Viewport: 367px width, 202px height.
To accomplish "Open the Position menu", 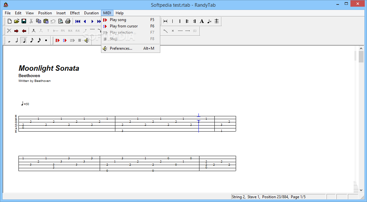I will (45, 13).
